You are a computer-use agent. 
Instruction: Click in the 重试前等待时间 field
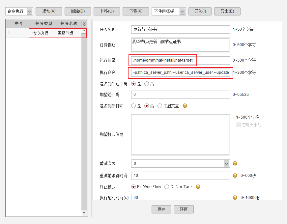[x=181, y=176]
